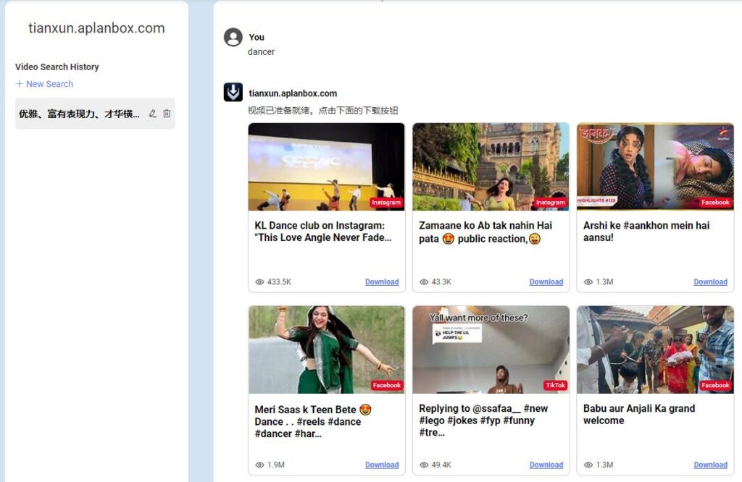Image resolution: width=742 pixels, height=482 pixels.
Task: Click the eye views icon for 49.4K
Action: point(423,465)
